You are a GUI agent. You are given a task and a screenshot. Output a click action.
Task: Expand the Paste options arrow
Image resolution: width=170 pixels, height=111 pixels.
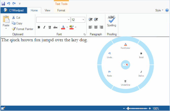(6, 28)
